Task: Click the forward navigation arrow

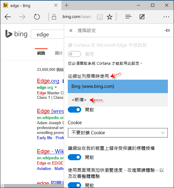Action: click(22, 17)
